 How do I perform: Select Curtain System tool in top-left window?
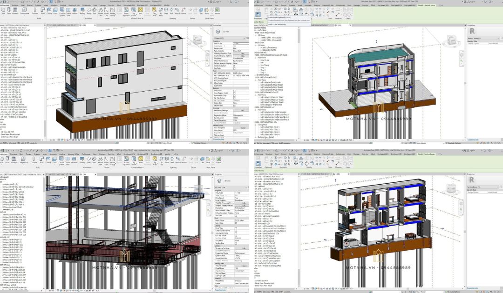pyautogui.click(x=62, y=12)
